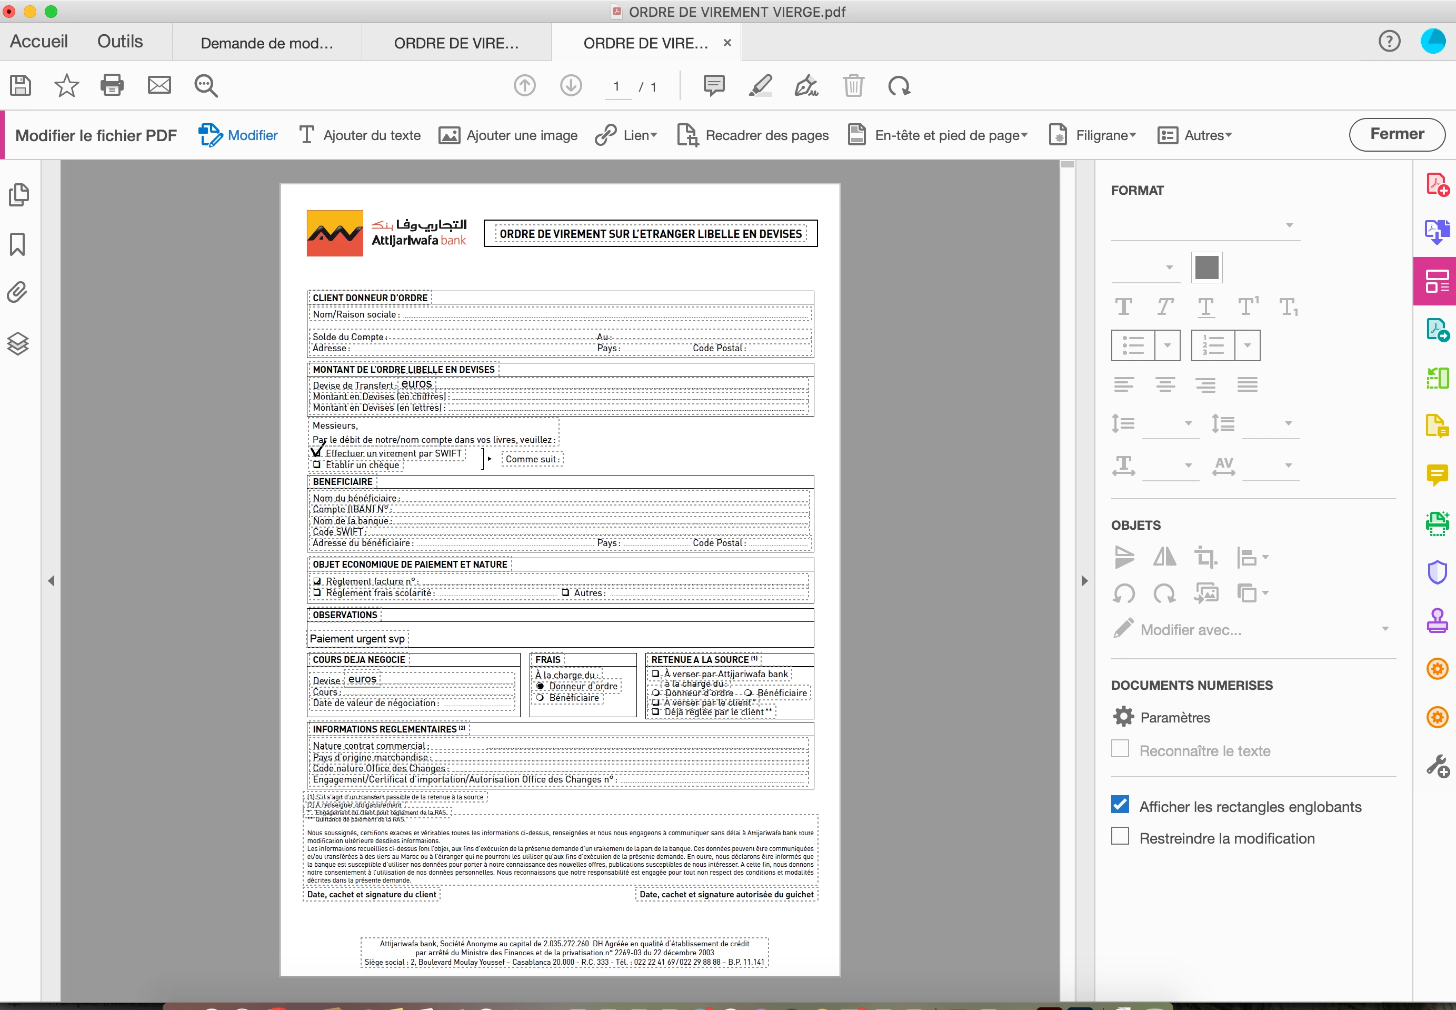Select the highlighter pen tool
This screenshot has width=1456, height=1010.
[760, 85]
